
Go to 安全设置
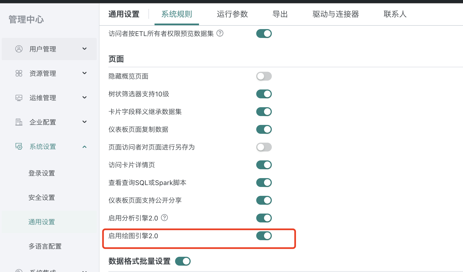(41, 197)
